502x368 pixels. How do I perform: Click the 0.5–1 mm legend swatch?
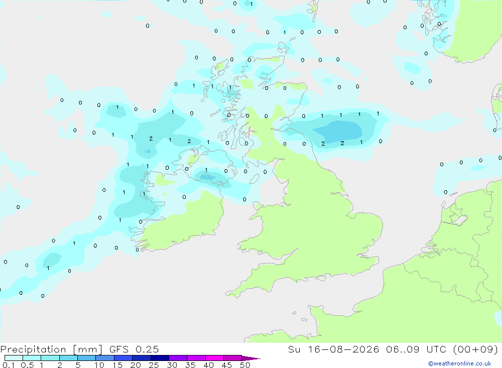click(x=32, y=358)
